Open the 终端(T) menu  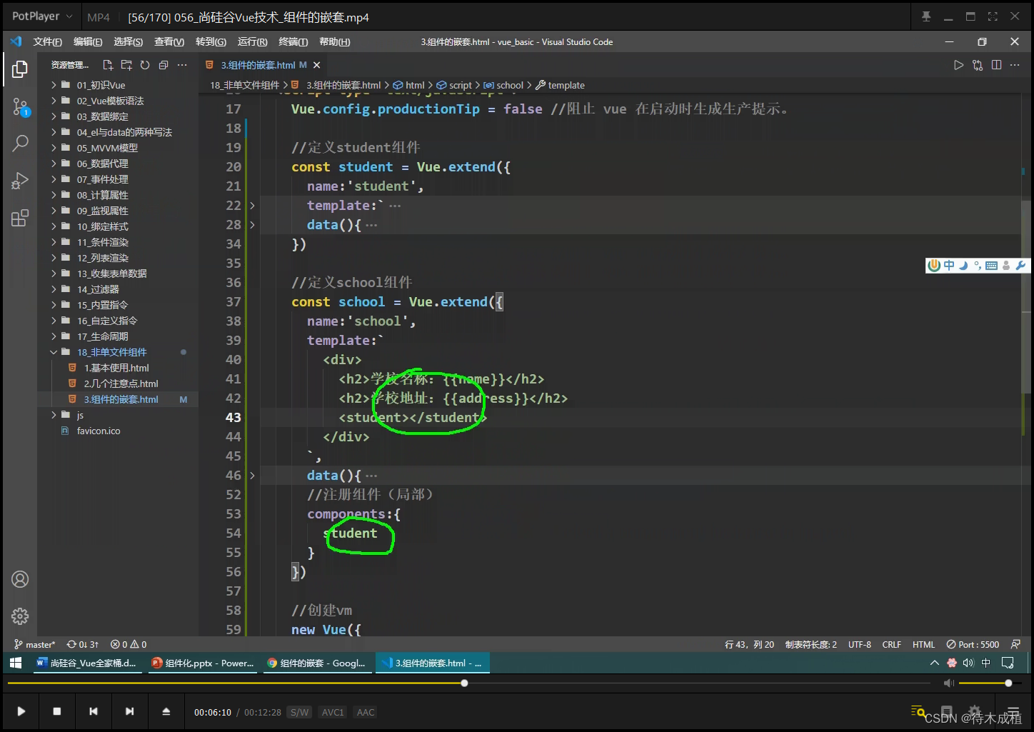[293, 42]
